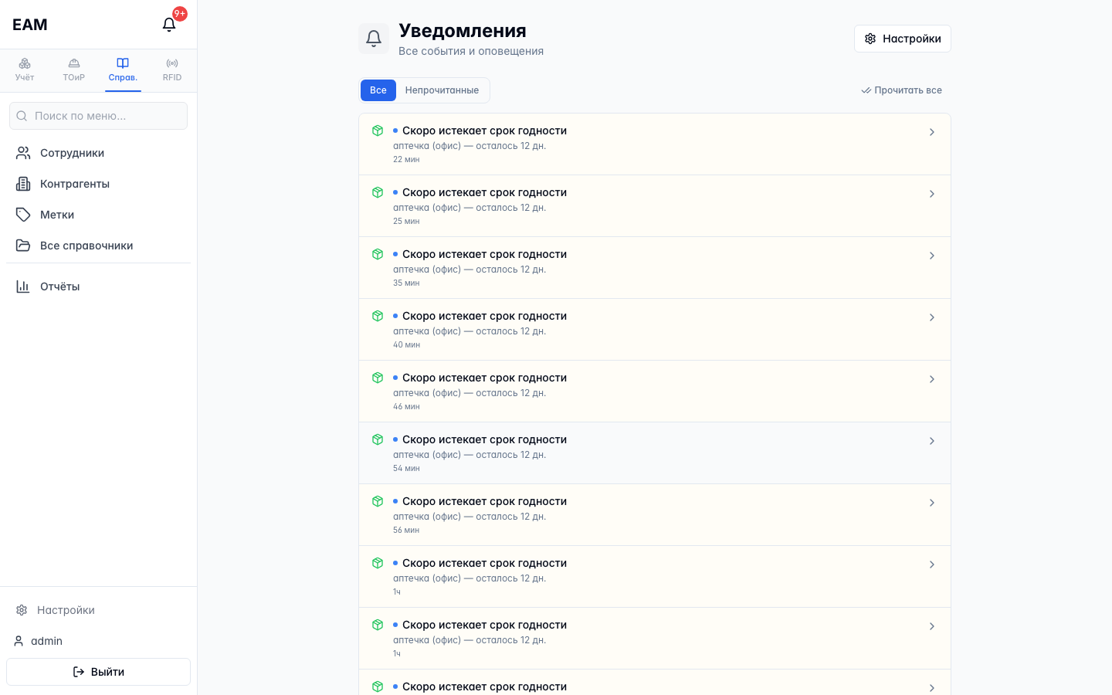Screen dimensions: 1112x695
Task: Click package icon on the 46 мин notification
Action: [x=378, y=378]
